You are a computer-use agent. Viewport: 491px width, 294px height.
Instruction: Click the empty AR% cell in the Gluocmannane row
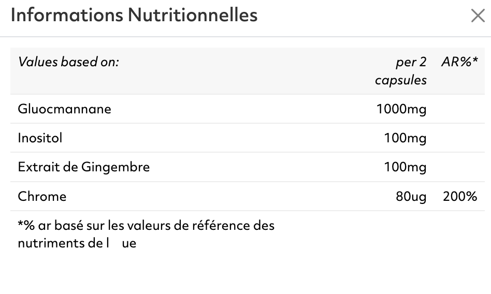(x=459, y=109)
